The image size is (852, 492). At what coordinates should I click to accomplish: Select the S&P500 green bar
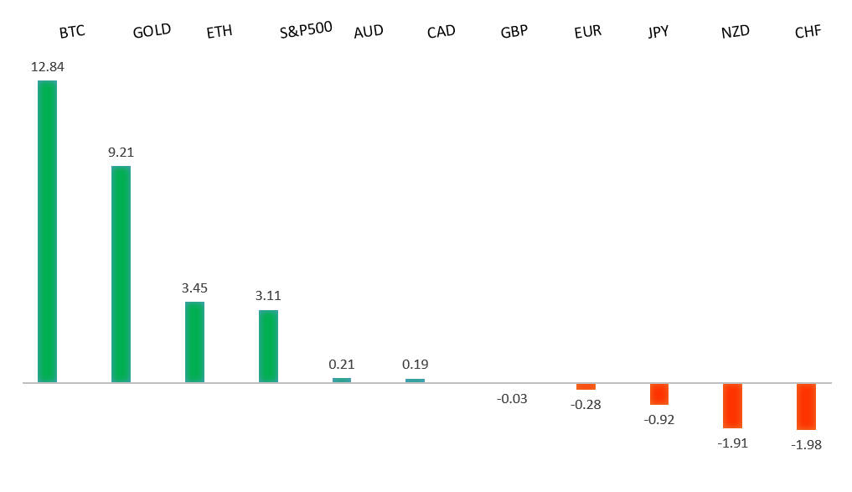268,346
